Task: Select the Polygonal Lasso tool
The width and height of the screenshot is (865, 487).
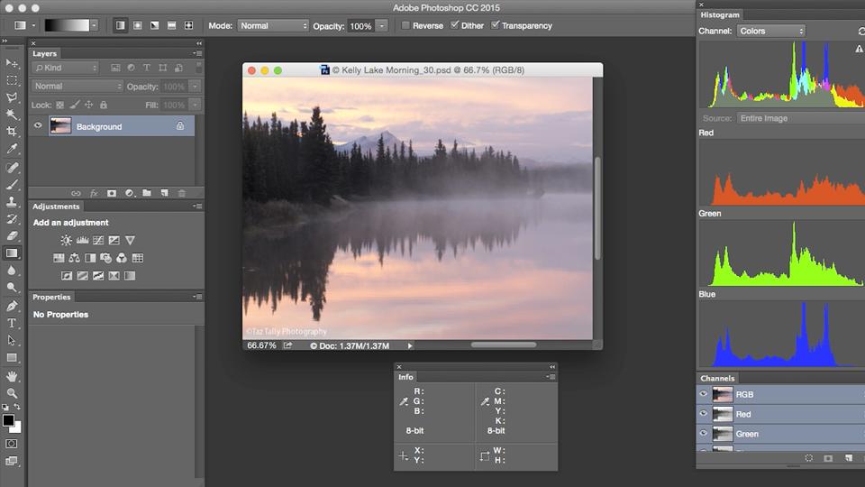Action: 12,97
